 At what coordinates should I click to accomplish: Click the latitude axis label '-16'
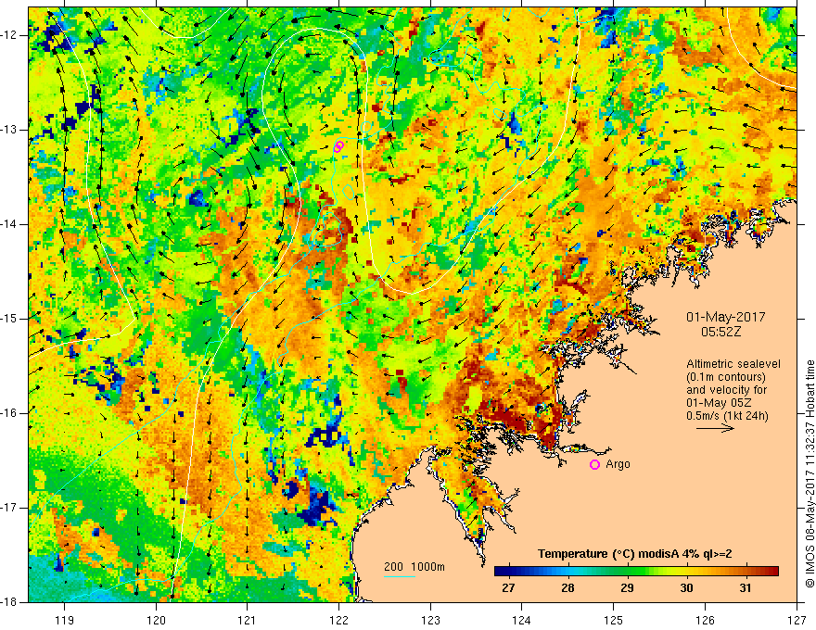click(9, 413)
